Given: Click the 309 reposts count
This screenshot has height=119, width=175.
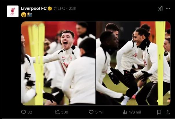Looking at the screenshot, I should [x=65, y=112].
